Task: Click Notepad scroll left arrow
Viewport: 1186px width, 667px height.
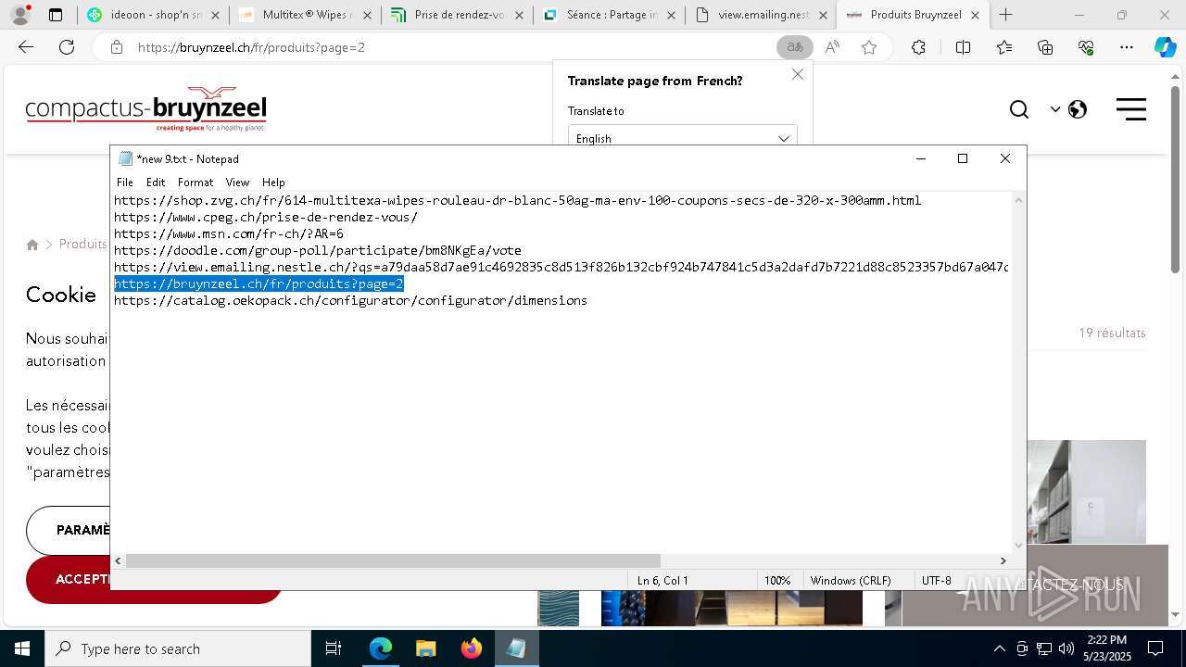Action: pos(118,560)
